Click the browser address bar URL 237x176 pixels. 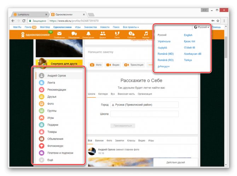[x=74, y=21]
